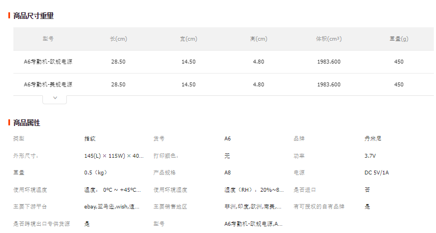
Task: Click the brand value 丹米尼
Action: coord(372,139)
